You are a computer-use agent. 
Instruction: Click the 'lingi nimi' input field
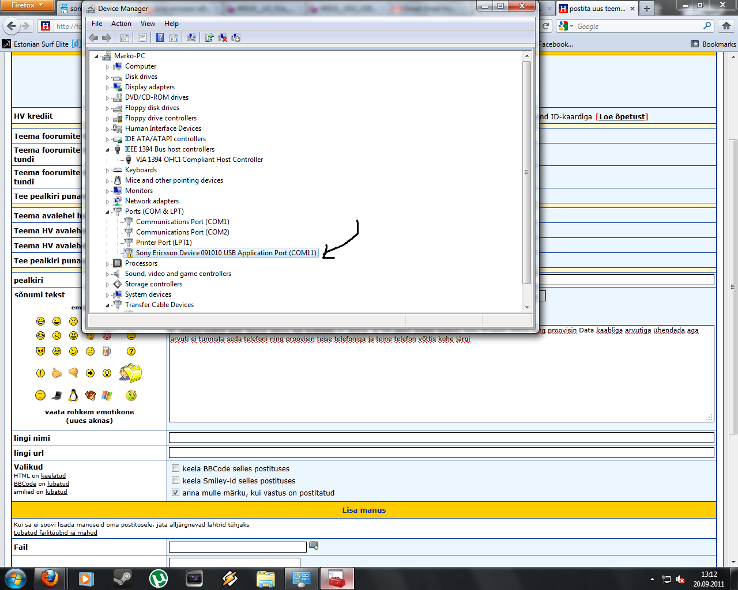point(442,438)
